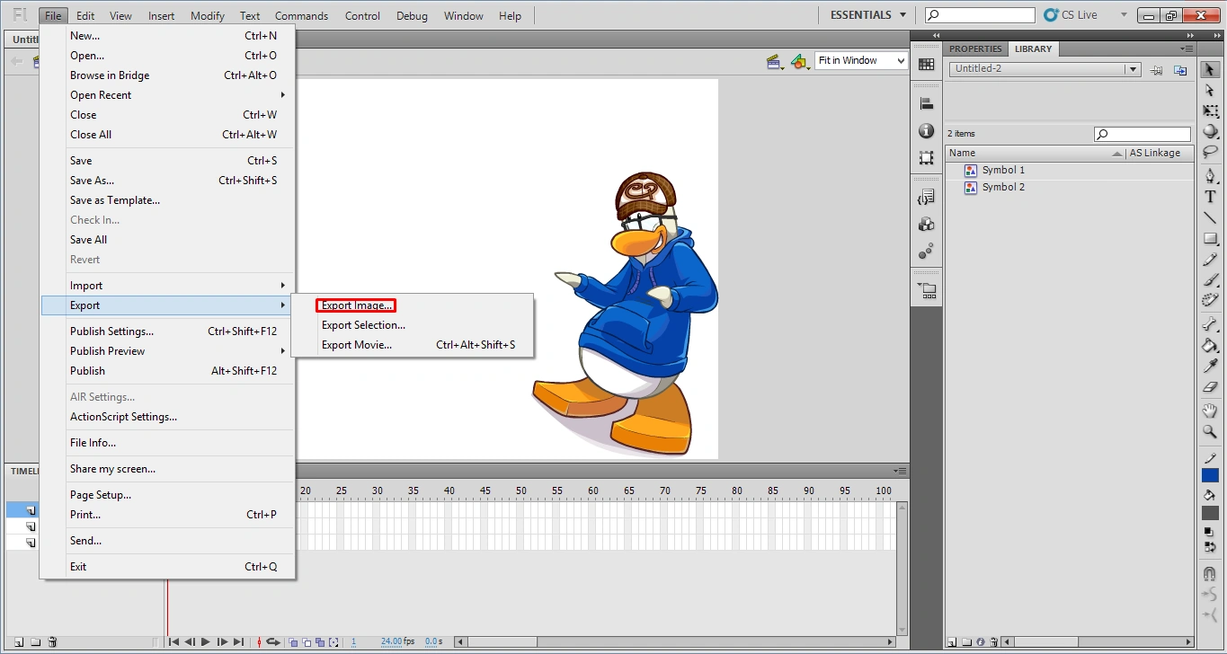Delete the selected library item
Screen dimensions: 1227x654
pyautogui.click(x=994, y=642)
